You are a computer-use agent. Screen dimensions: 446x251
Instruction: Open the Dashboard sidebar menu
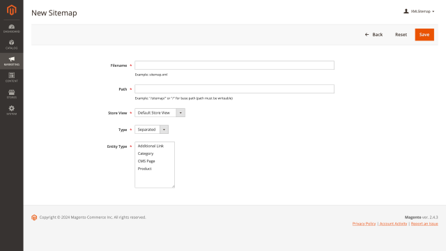pos(11,29)
